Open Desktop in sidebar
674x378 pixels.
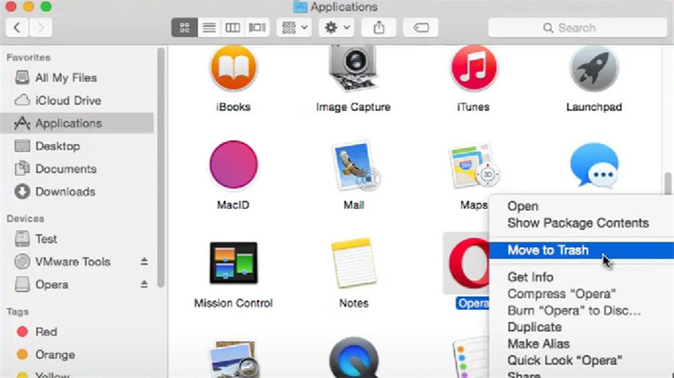[78, 146]
